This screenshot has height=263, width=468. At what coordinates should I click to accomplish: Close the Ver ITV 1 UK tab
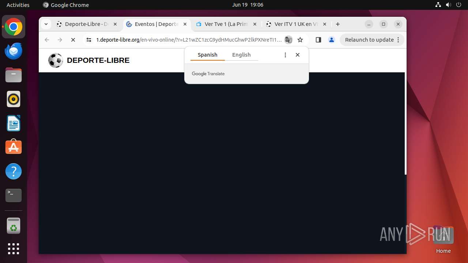click(325, 24)
